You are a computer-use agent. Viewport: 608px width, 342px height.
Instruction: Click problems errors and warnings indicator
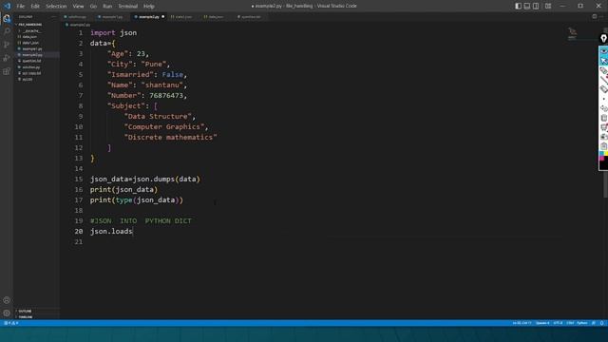pos(11,323)
